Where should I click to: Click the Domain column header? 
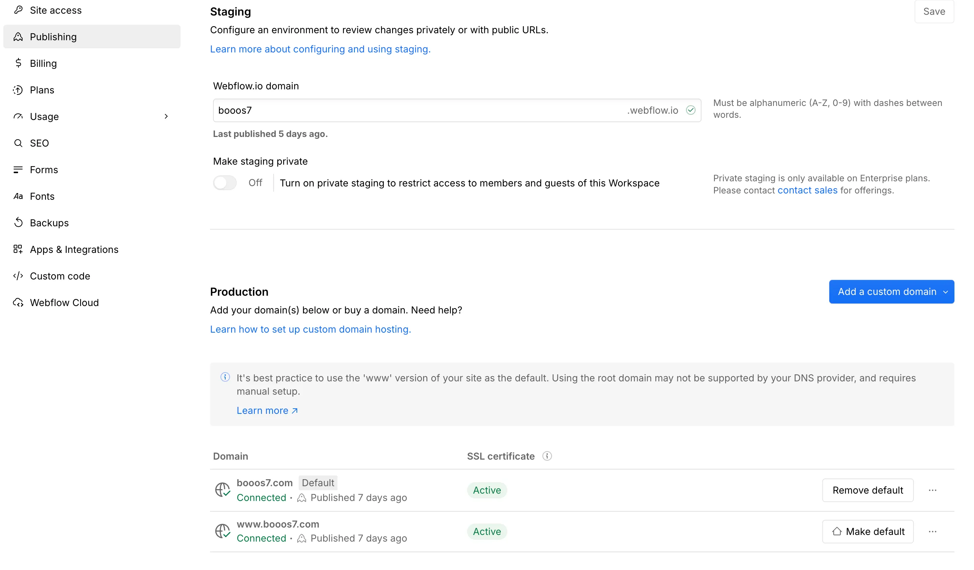point(231,457)
